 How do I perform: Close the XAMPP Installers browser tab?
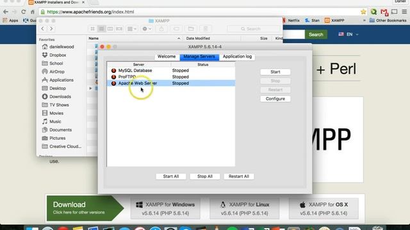(83, 3)
